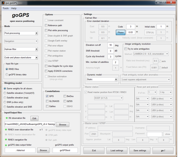The image size is (185, 157).
Task: Open the Tools menu
Action: click(x=6, y=8)
